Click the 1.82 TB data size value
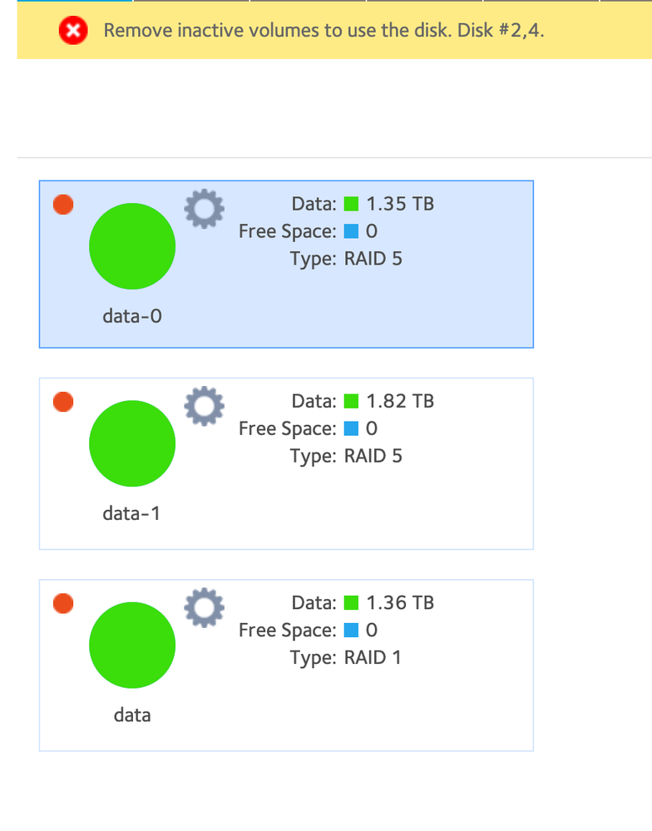Viewport: 652px width, 831px height. [400, 401]
